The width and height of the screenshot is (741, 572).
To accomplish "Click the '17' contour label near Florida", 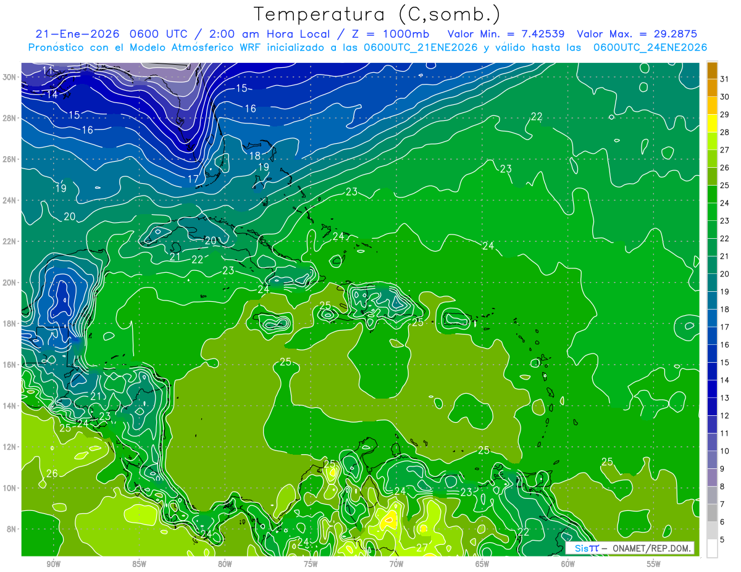I will pyautogui.click(x=193, y=180).
